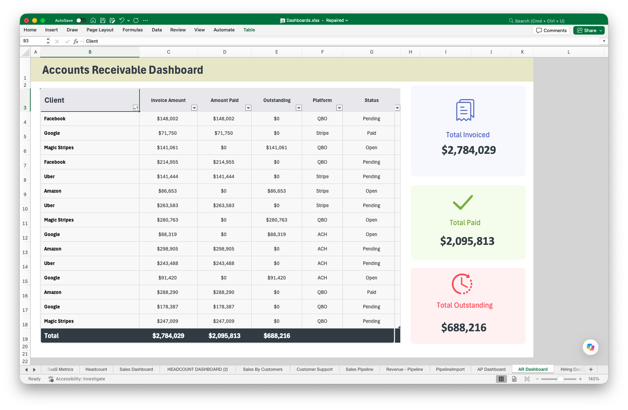The image size is (628, 410).
Task: Click the zoom out minus button
Action: click(537, 379)
